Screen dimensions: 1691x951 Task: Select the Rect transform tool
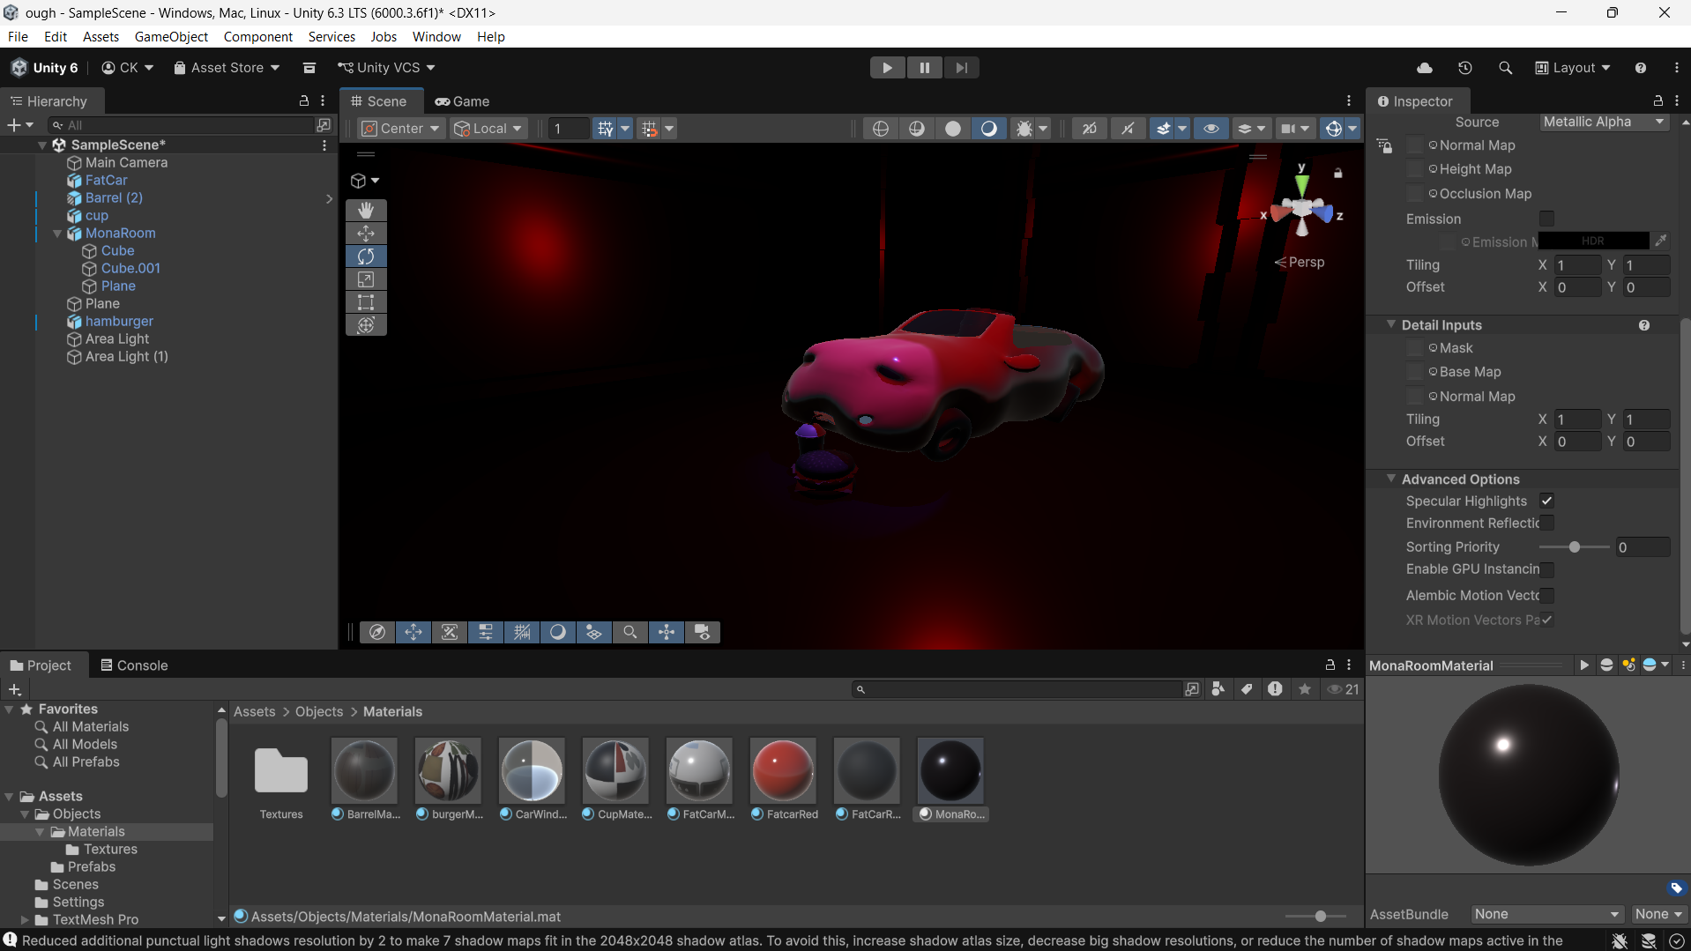pyautogui.click(x=366, y=302)
